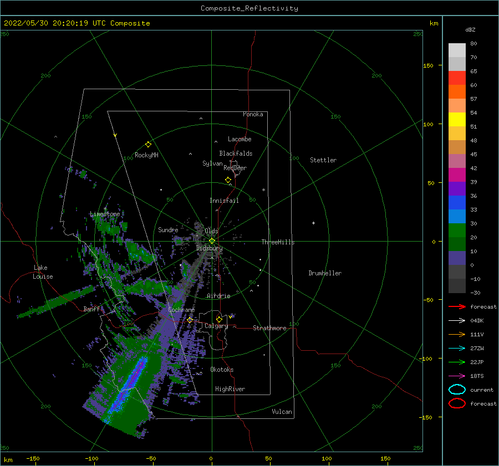
Task: Click the Banff town label
Action: [91, 309]
